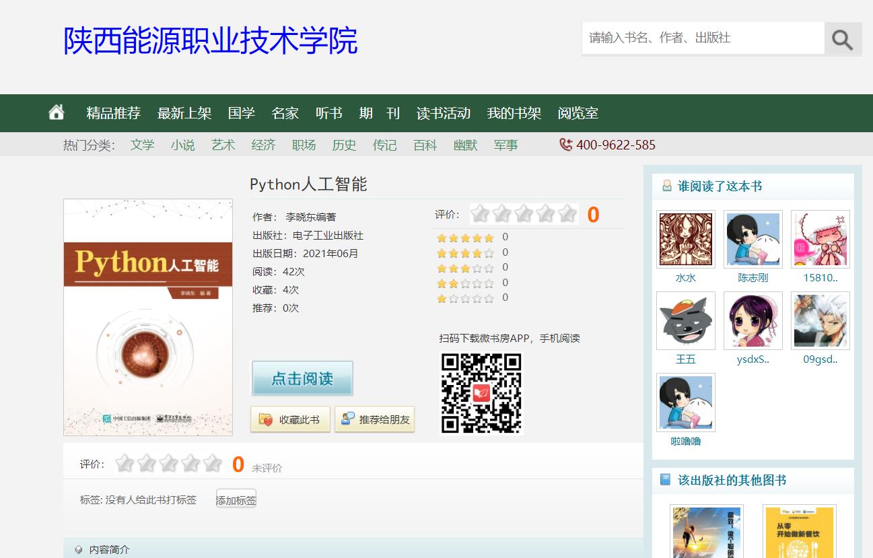
Task: Click the QR code for 微书房 APP
Action: 481,393
